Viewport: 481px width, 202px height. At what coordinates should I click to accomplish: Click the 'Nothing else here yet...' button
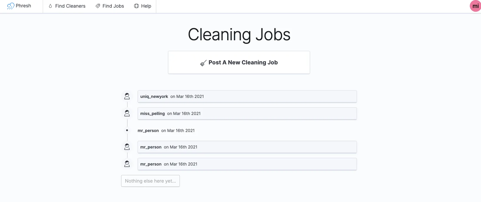(150, 181)
